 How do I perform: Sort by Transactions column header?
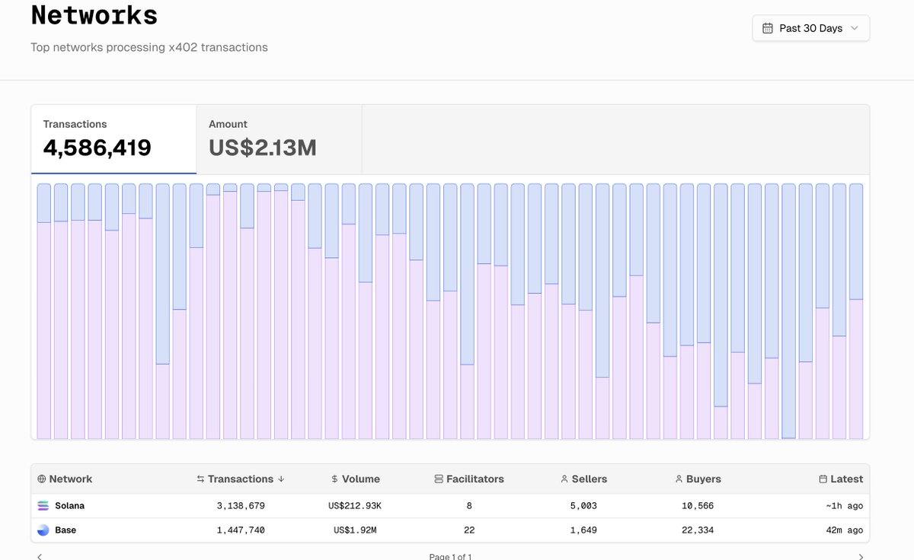click(x=241, y=479)
